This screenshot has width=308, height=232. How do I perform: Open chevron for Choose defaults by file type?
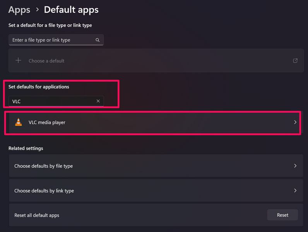pos(295,166)
